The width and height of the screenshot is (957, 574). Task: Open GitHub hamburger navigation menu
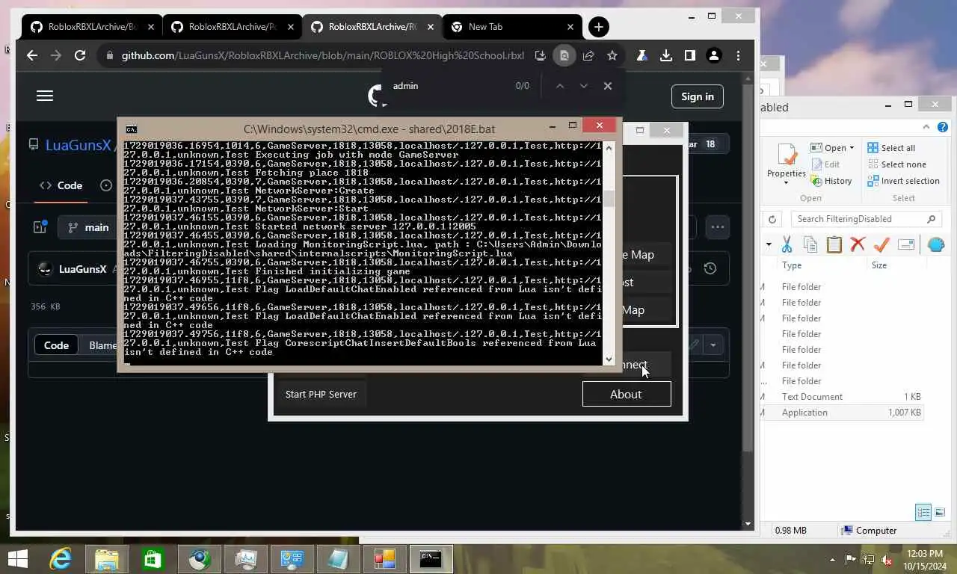tap(45, 96)
